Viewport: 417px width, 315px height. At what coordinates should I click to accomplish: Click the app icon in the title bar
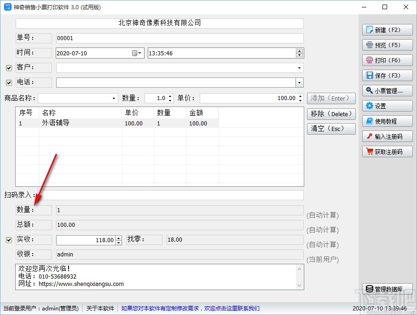(x=8, y=7)
